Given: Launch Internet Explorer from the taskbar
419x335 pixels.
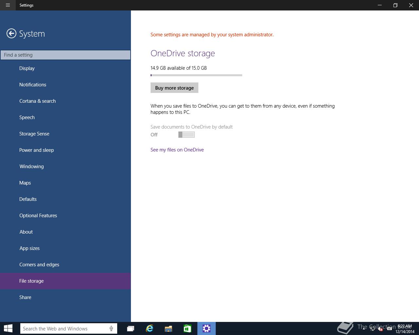Looking at the screenshot, I should click(150, 328).
